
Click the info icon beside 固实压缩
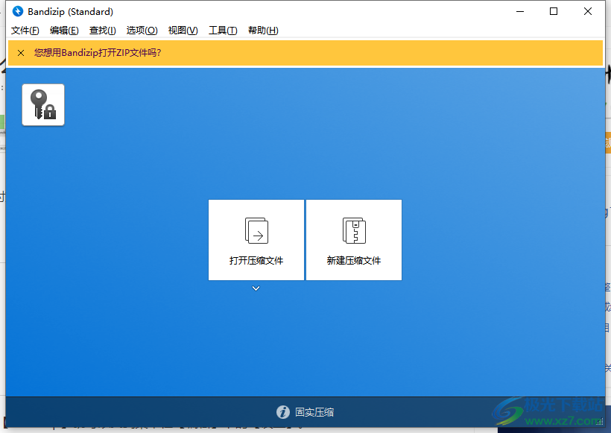[283, 412]
